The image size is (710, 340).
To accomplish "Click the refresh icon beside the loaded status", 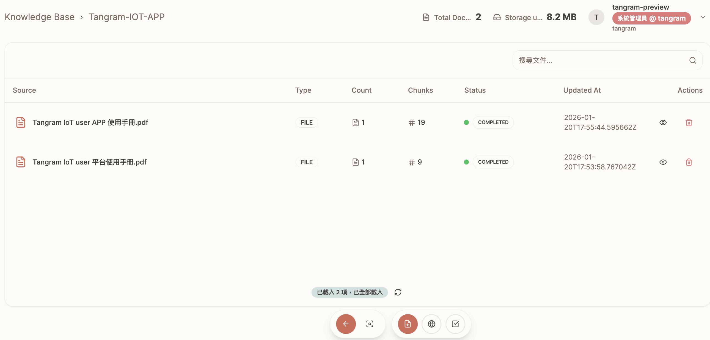I will point(398,292).
